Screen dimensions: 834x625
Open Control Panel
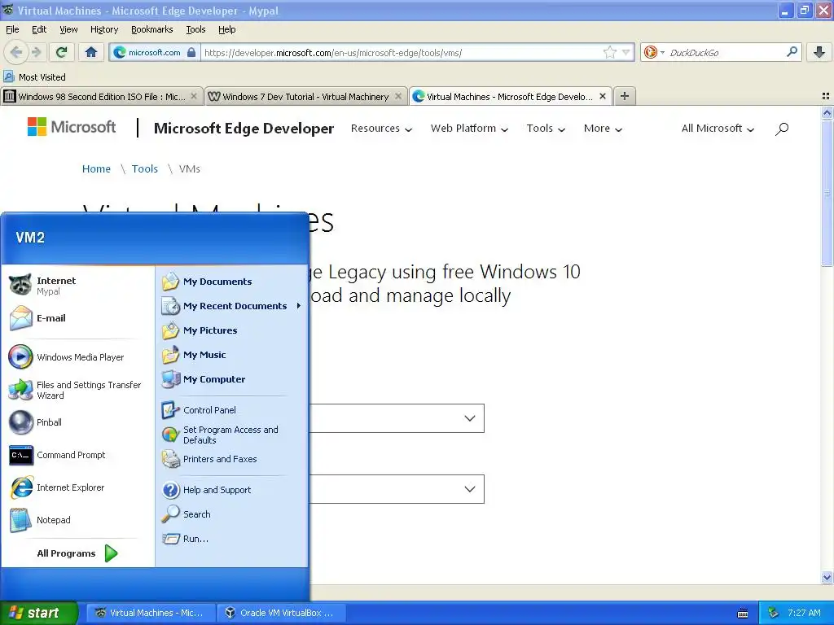pos(232,410)
